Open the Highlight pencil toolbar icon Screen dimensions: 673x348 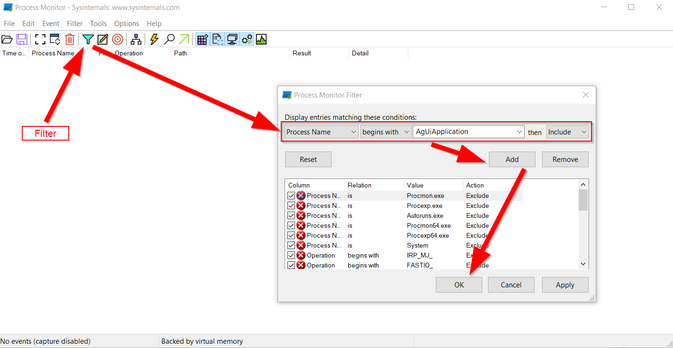tap(102, 39)
